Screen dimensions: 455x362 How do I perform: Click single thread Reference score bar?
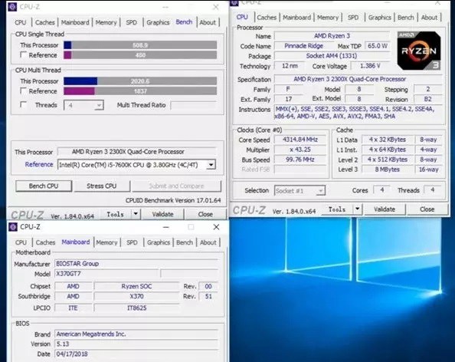[x=140, y=55]
